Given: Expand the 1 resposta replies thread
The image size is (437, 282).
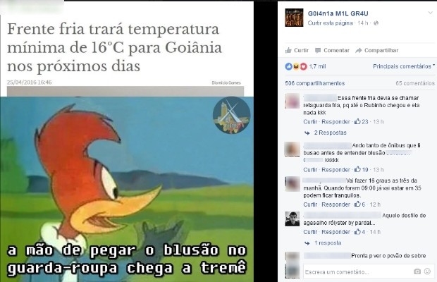Looking at the screenshot, I should pyautogui.click(x=328, y=243).
